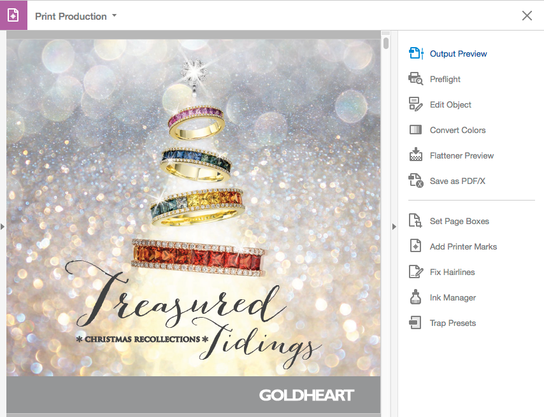This screenshot has height=417, width=544.
Task: Click the Save as PDF/X icon
Action: 415,181
